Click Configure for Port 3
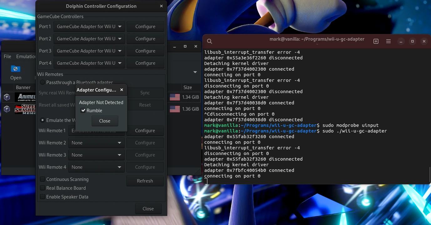The image size is (431, 225). [145, 51]
